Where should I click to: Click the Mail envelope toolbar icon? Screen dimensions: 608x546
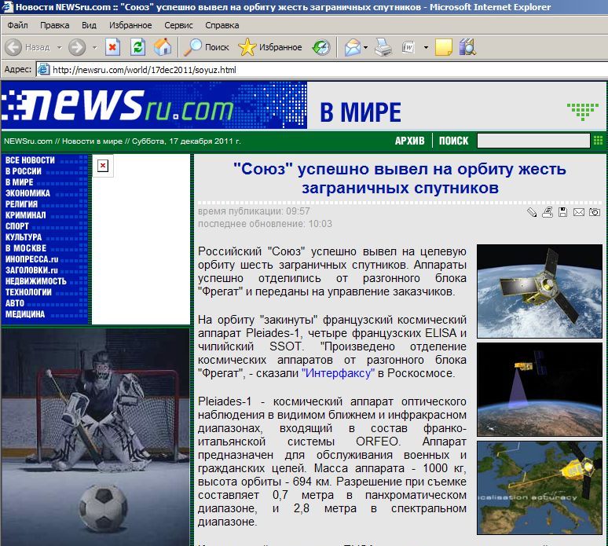(353, 47)
